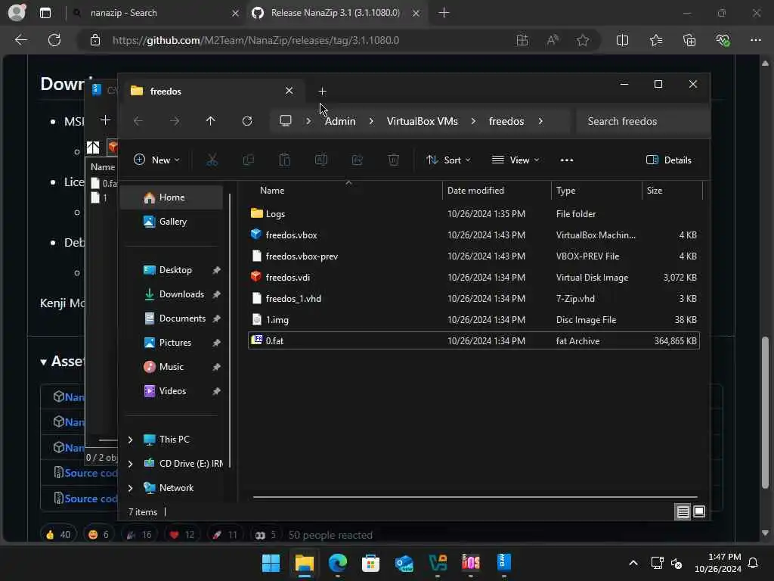The height and width of the screenshot is (581, 774).
Task: Click the Admin breadcrumb in address bar
Action: [x=340, y=121]
